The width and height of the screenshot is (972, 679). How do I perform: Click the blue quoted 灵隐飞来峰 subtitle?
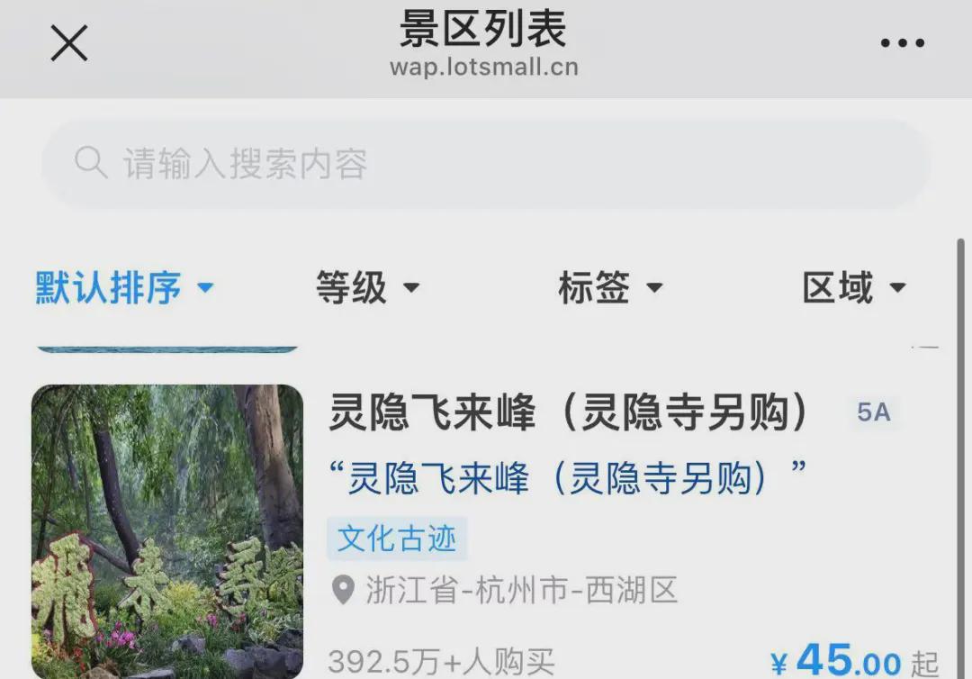pyautogui.click(x=567, y=477)
